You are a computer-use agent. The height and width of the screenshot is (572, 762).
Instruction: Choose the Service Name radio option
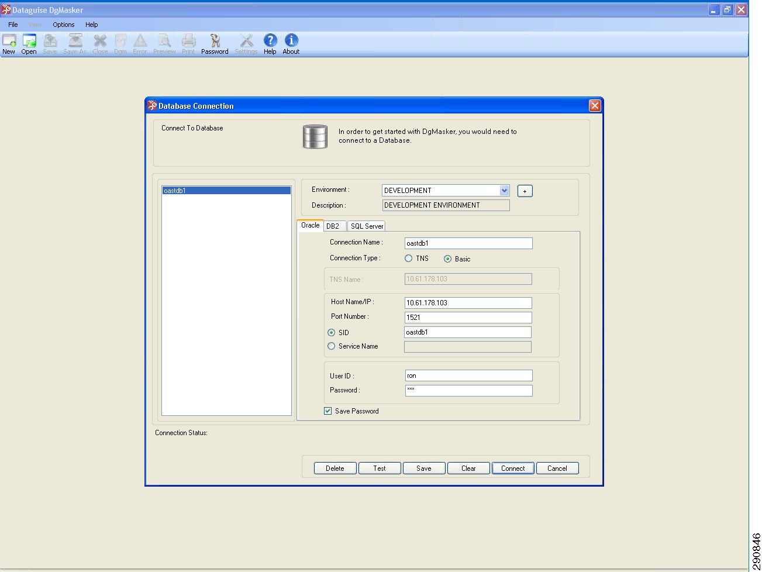point(332,346)
